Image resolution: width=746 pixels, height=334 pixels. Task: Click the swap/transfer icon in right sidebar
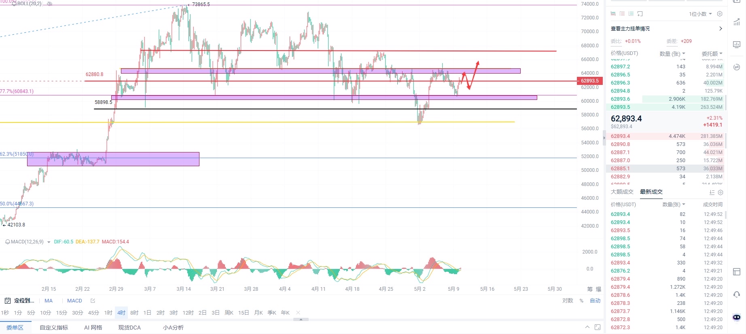[737, 67]
